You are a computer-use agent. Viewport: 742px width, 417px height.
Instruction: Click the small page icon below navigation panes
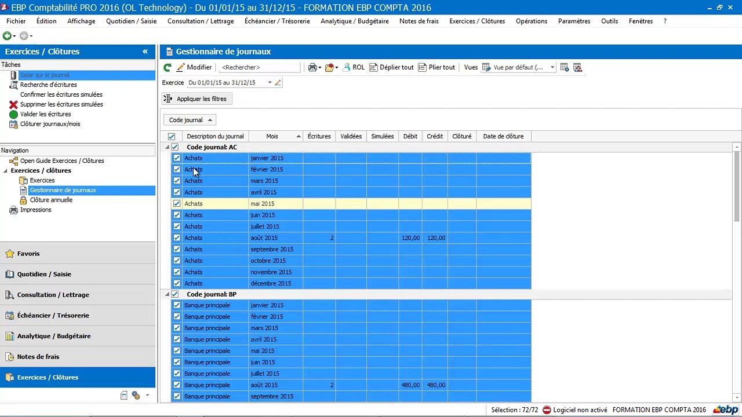click(x=123, y=396)
